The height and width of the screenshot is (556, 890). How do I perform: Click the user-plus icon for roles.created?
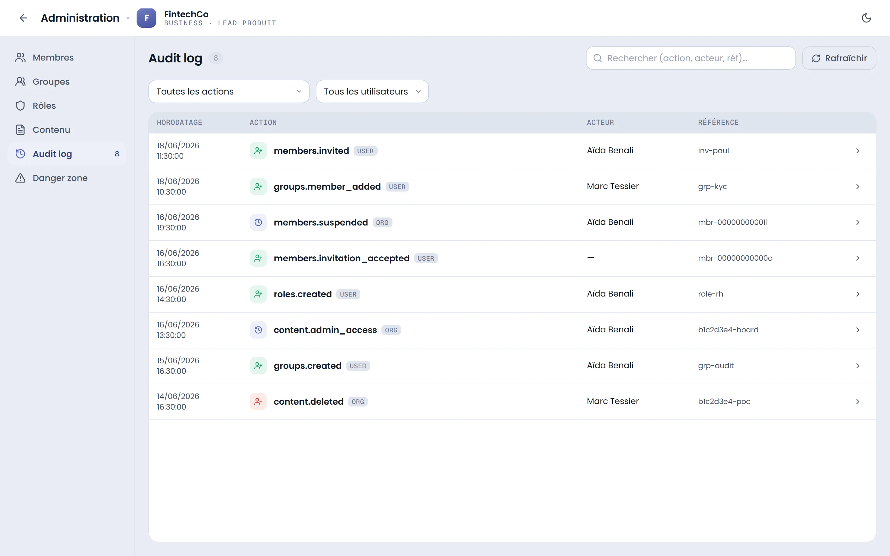[x=258, y=294]
